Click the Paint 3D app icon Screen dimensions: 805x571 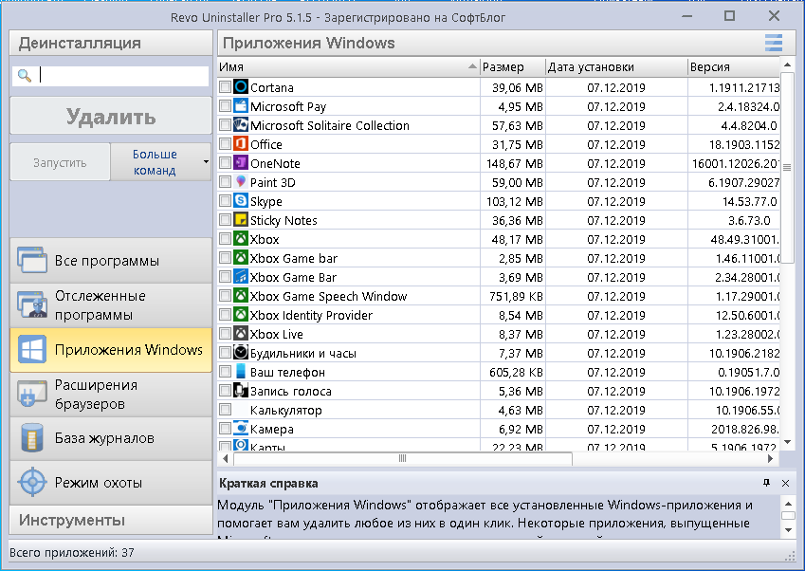pyautogui.click(x=240, y=182)
